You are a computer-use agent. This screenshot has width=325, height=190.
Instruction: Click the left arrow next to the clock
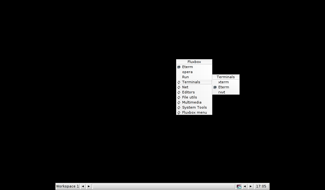coord(245,187)
